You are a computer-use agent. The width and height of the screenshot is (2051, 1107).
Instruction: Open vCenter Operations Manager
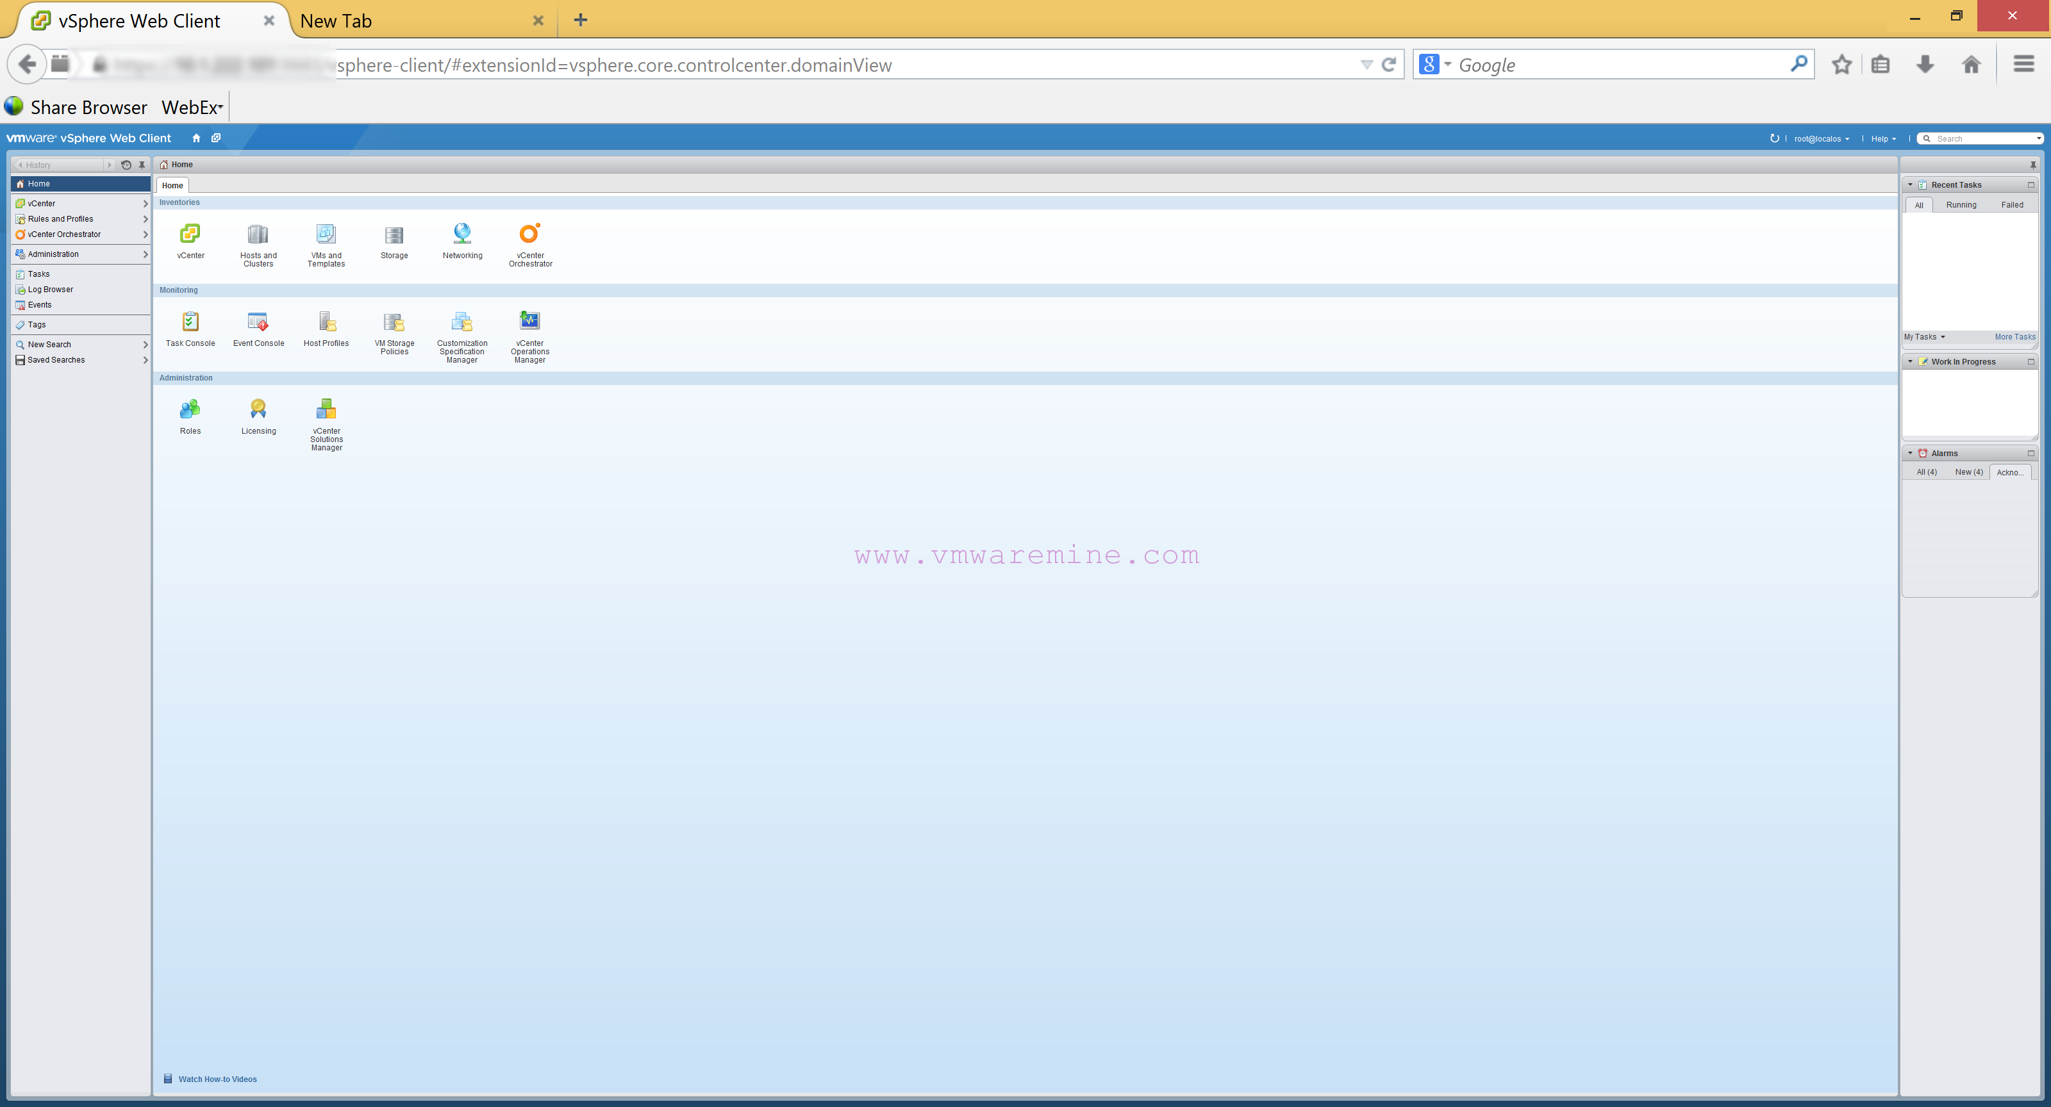pos(529,321)
